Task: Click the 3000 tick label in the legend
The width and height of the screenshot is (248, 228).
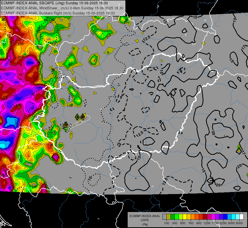Action: pyautogui.click(x=231, y=223)
